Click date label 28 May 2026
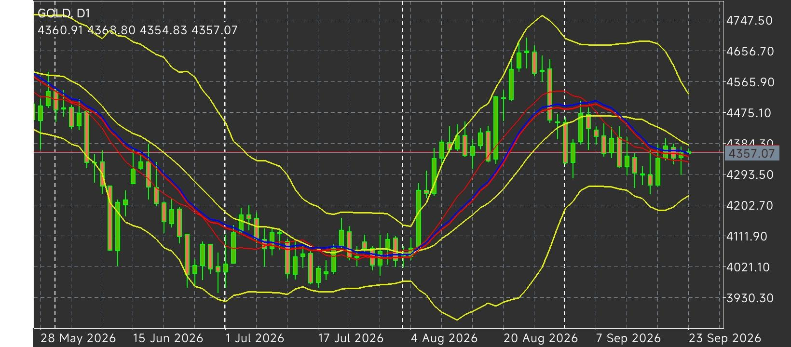Viewport: 791px width, 347px height. click(x=78, y=338)
